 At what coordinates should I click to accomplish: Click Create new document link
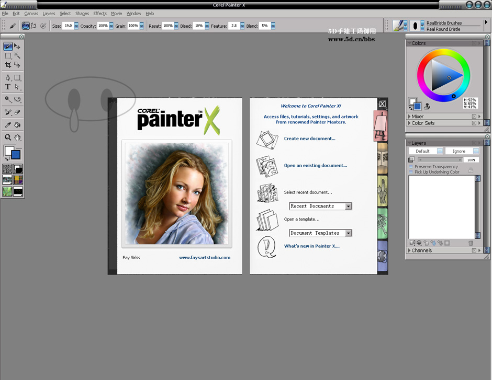(310, 139)
